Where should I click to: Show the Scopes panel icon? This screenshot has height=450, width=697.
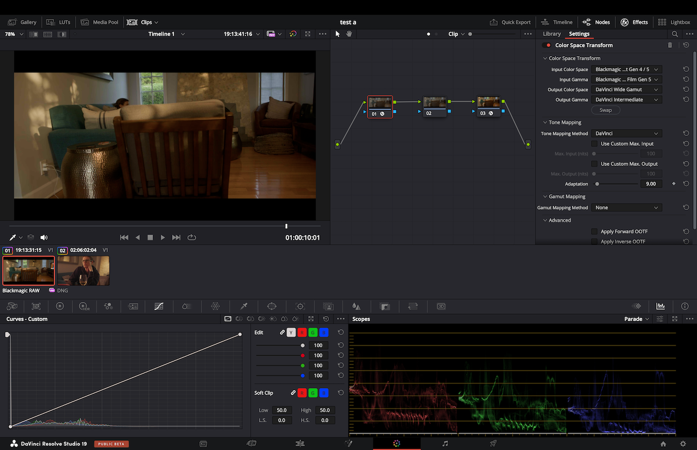click(661, 306)
